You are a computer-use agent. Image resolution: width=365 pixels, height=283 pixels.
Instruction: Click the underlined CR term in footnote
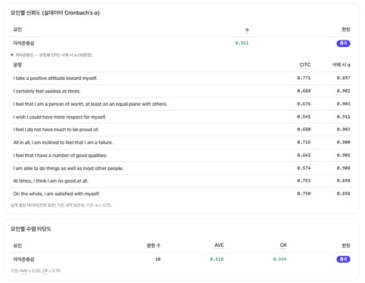(x=45, y=271)
